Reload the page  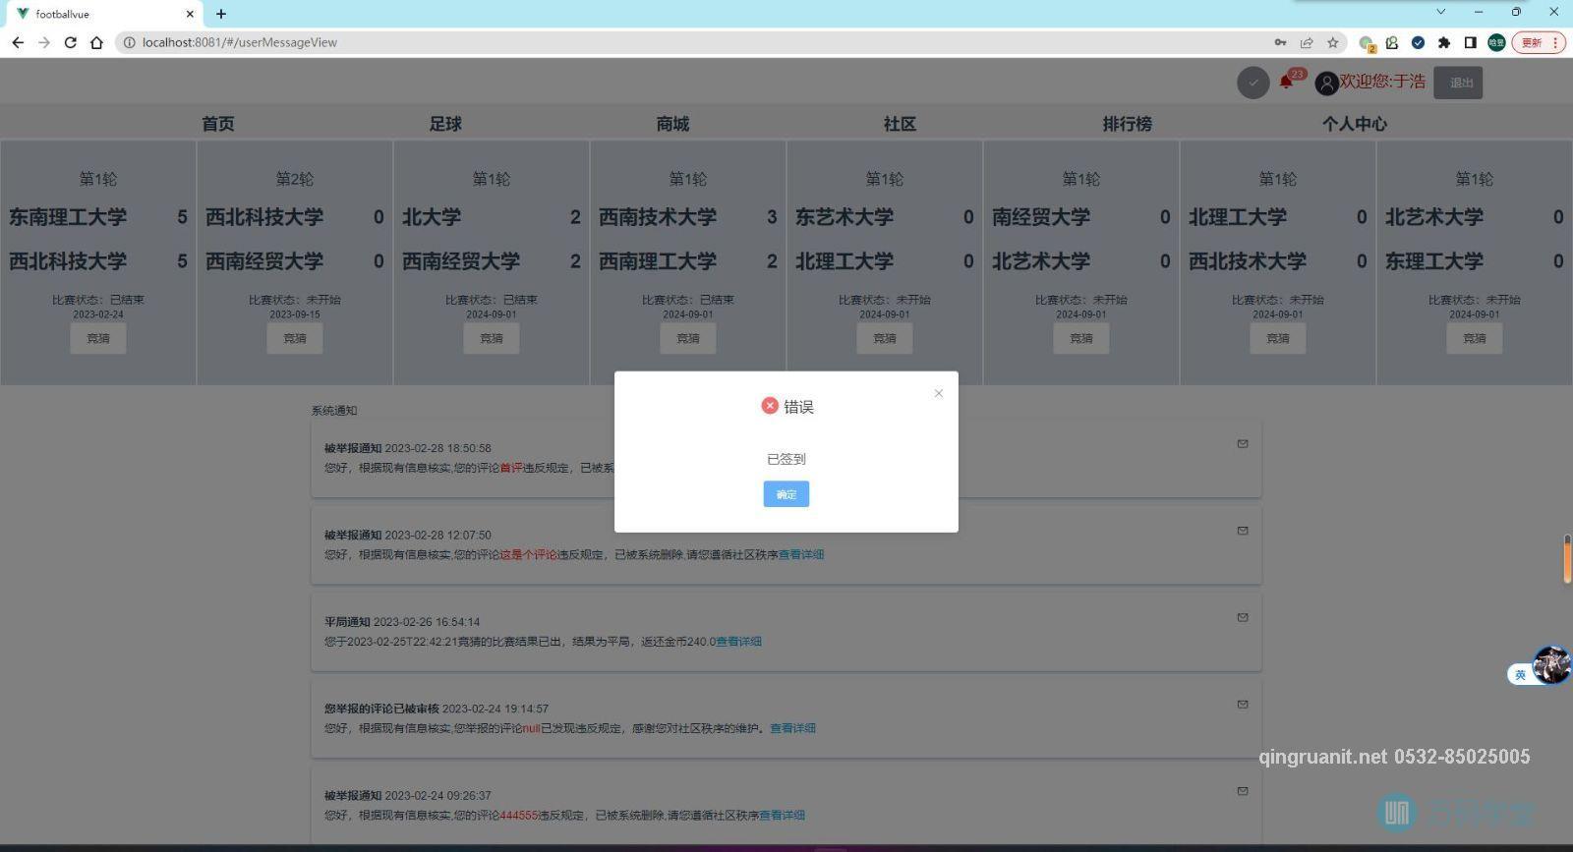point(70,42)
